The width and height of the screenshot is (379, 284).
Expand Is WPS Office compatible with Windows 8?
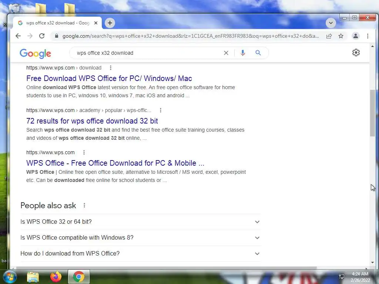coord(140,238)
